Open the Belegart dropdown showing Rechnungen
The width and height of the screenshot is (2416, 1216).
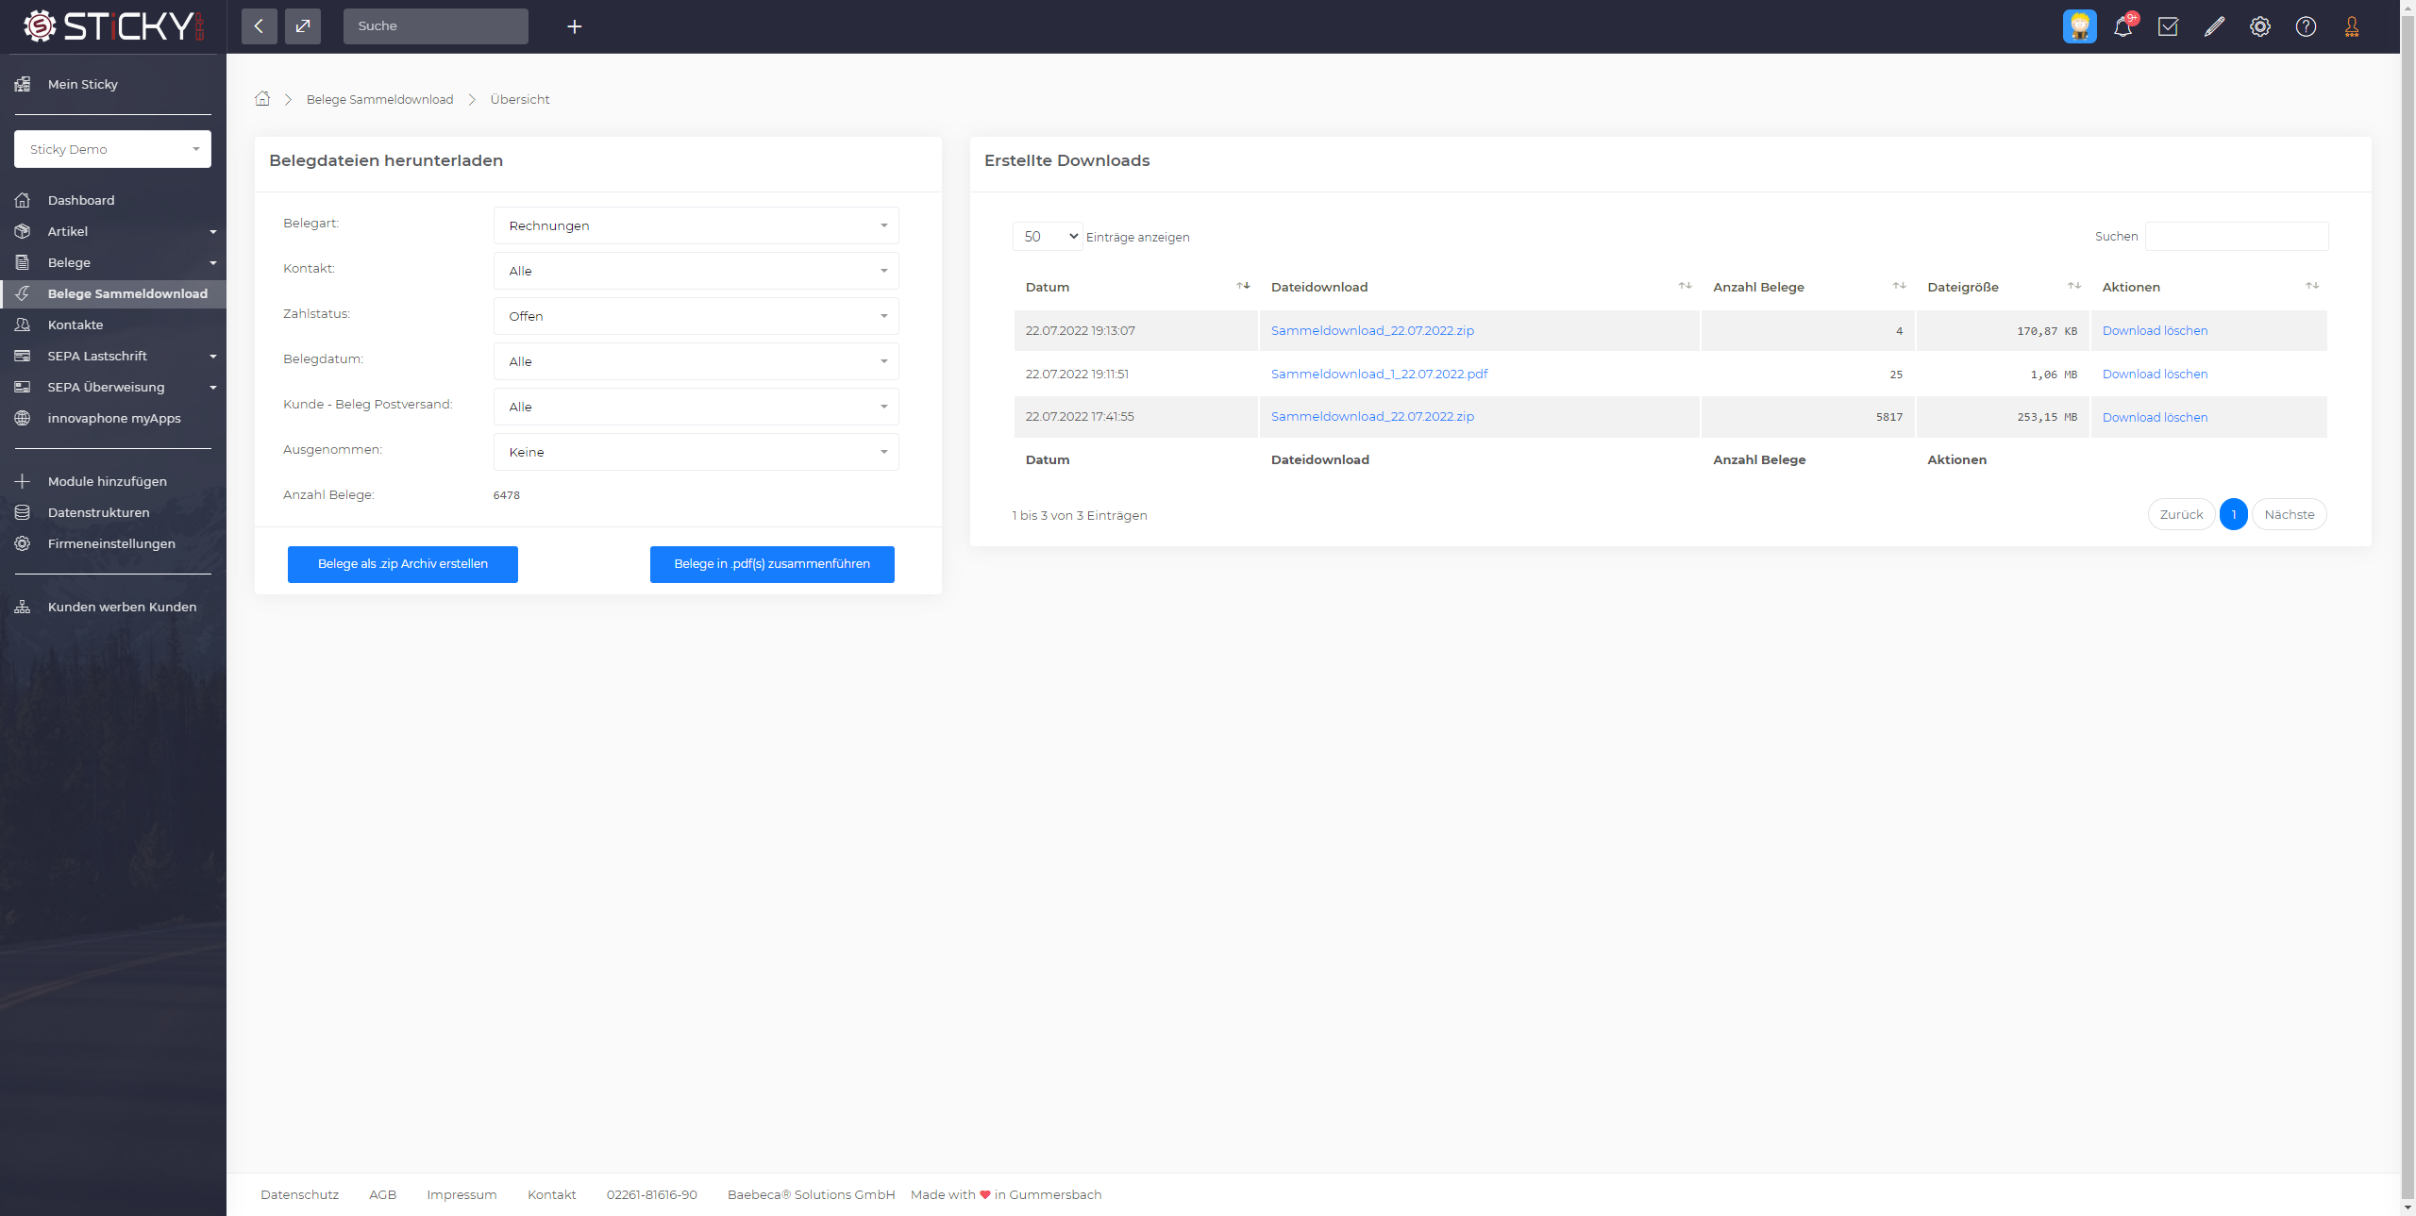[x=696, y=225]
